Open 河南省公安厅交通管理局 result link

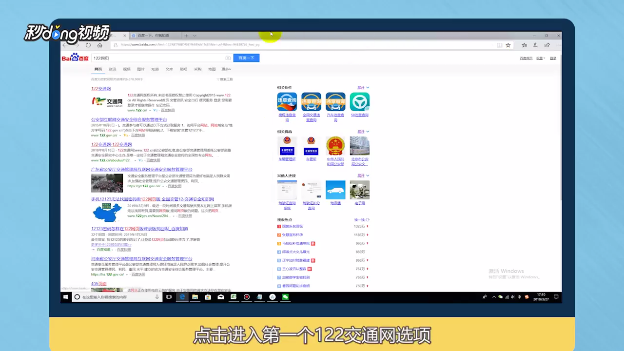141,258
